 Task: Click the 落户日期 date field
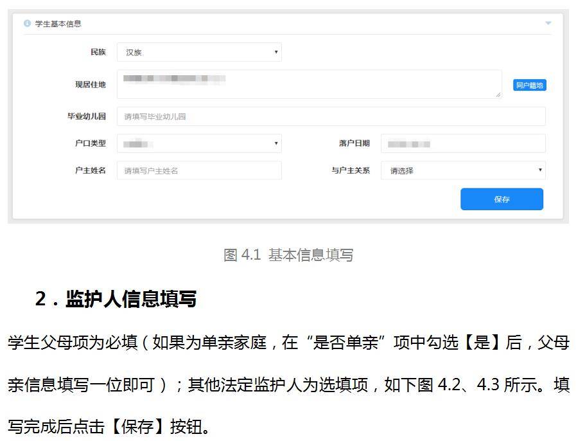click(462, 143)
